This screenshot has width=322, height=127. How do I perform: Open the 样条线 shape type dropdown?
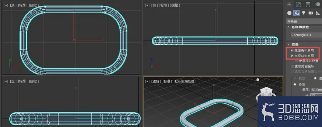(304, 21)
